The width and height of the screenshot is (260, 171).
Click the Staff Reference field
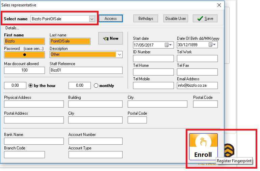(x=86, y=70)
